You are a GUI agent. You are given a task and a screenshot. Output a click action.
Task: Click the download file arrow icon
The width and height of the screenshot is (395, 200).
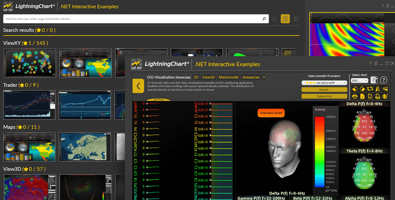pos(362,96)
